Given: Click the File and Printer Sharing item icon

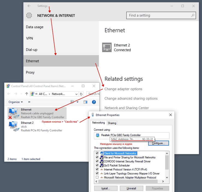Looking at the screenshot, I should (x=102, y=157).
